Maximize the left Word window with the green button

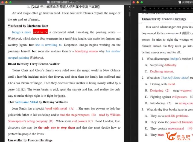10,2
